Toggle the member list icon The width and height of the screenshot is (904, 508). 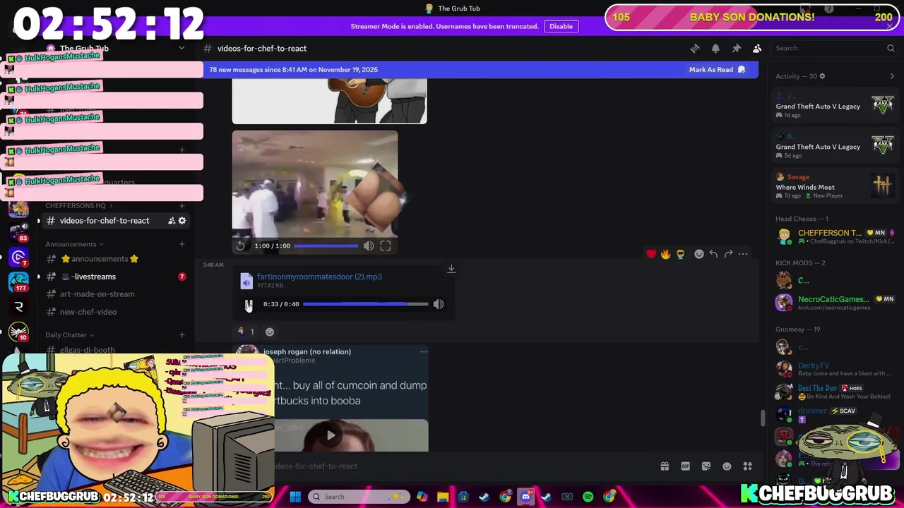tap(757, 48)
